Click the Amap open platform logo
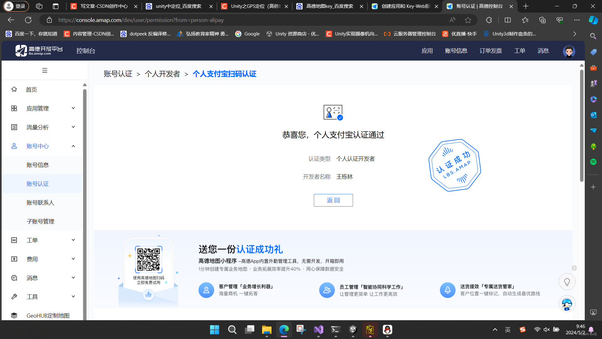Image resolution: width=602 pixels, height=339 pixels. coord(39,51)
